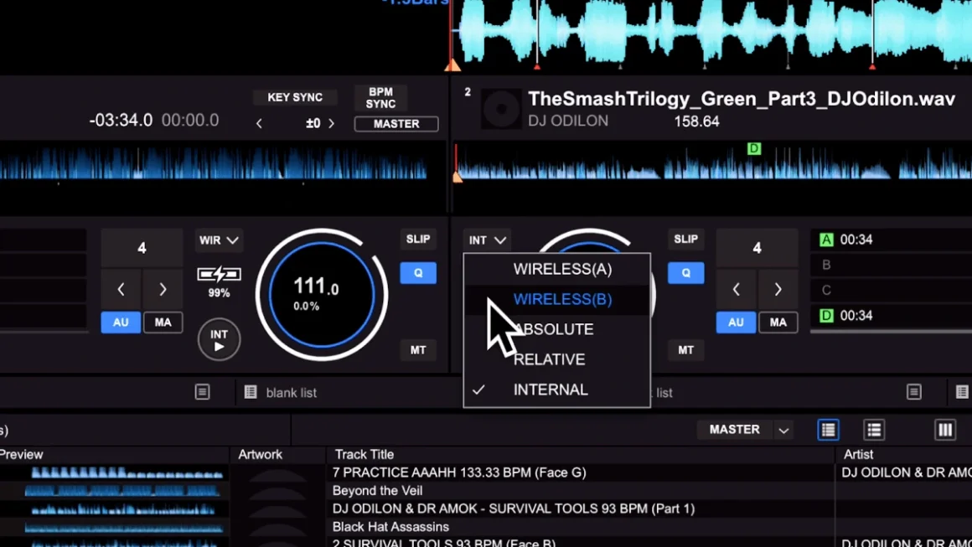Toggle MT master tempo on deck 2
Image resolution: width=972 pixels, height=547 pixels.
click(x=685, y=350)
